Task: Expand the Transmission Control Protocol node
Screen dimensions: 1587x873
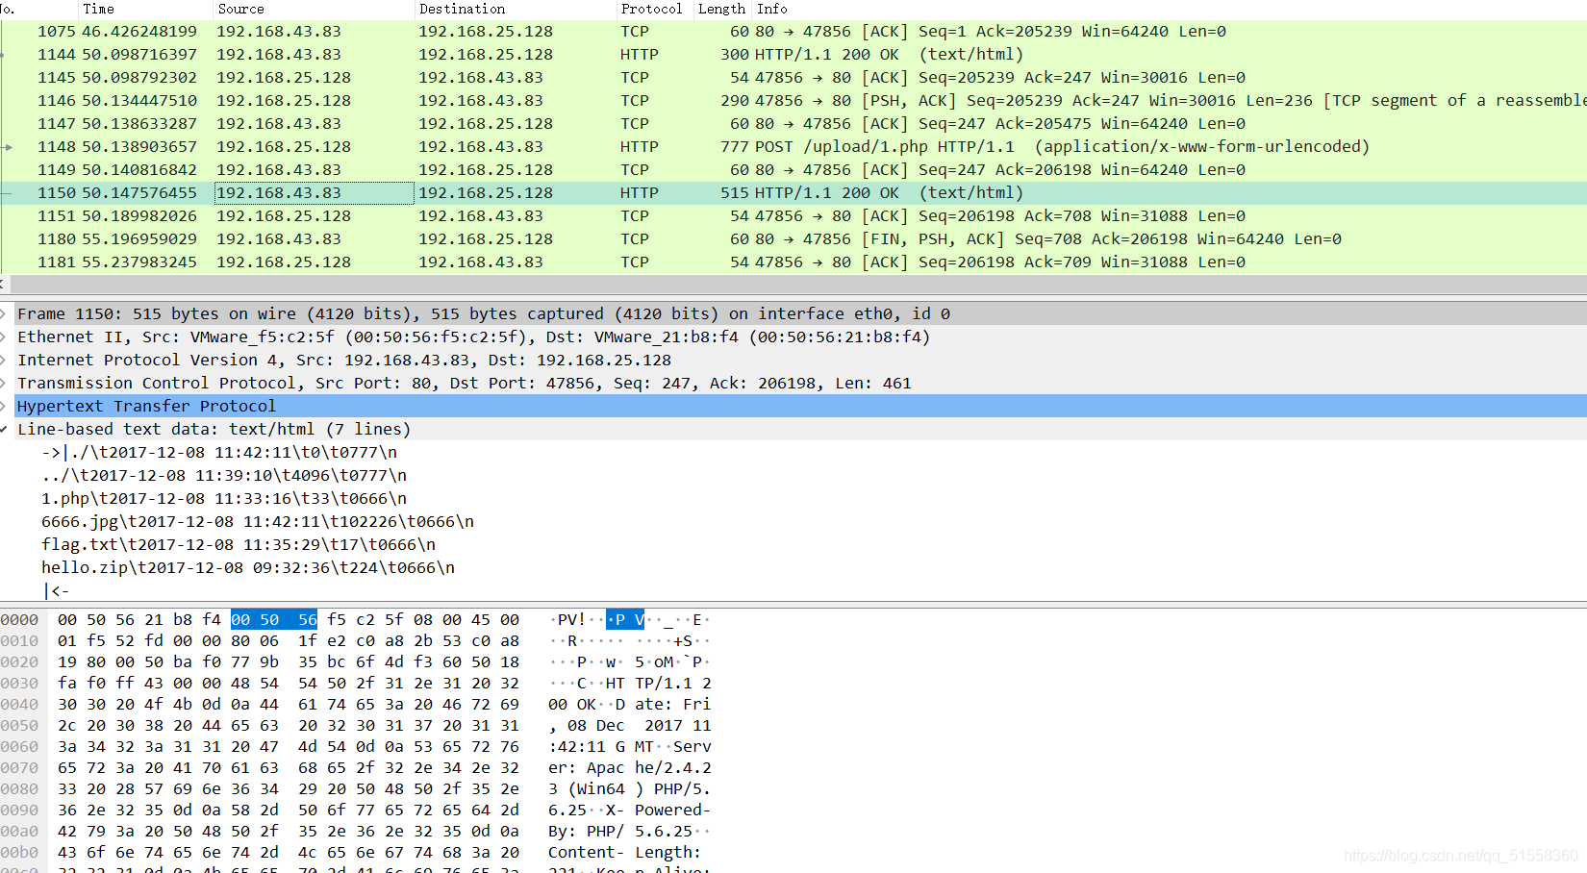Action: pos(5,383)
